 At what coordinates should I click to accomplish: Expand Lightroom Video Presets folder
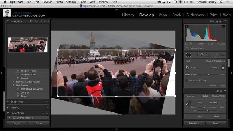click(x=13, y=82)
